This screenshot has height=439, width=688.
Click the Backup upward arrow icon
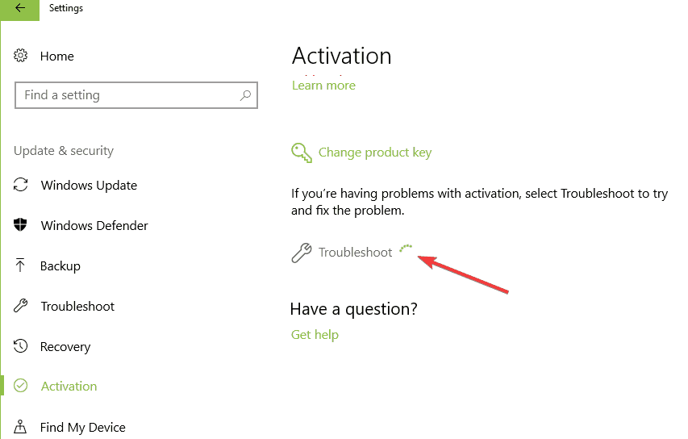coord(20,265)
